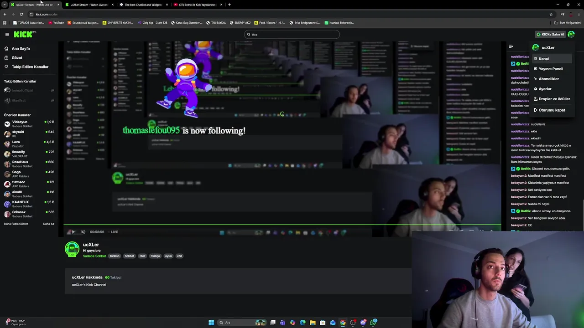Open the tab search dropdown arrow
Viewport: 584px width, 328px height.
coord(4,5)
